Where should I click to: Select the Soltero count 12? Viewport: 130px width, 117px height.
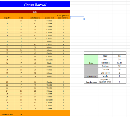(119, 66)
